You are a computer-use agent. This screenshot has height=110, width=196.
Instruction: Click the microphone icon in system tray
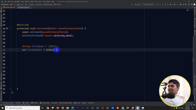(177, 108)
